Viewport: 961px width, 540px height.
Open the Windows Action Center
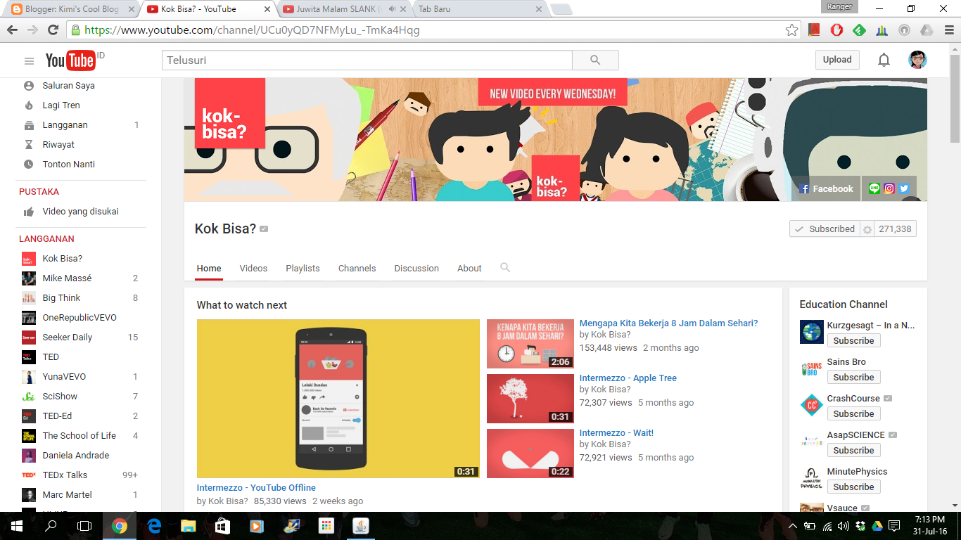coord(894,526)
